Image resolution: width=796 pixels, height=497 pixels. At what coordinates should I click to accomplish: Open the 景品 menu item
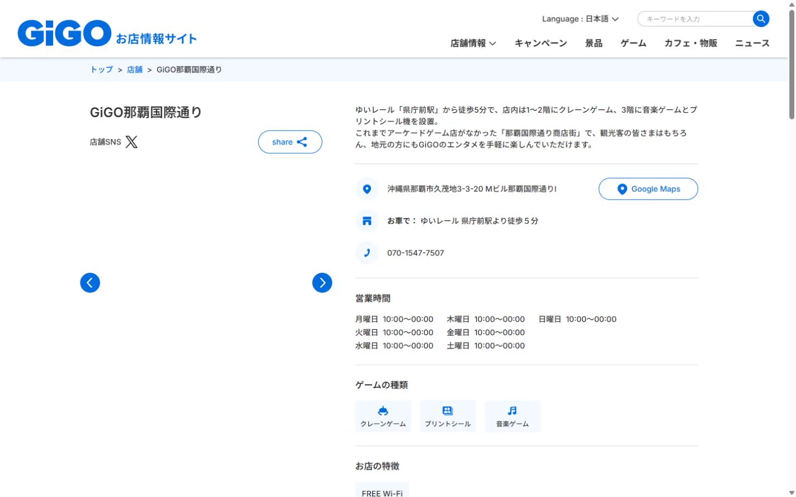pos(594,43)
